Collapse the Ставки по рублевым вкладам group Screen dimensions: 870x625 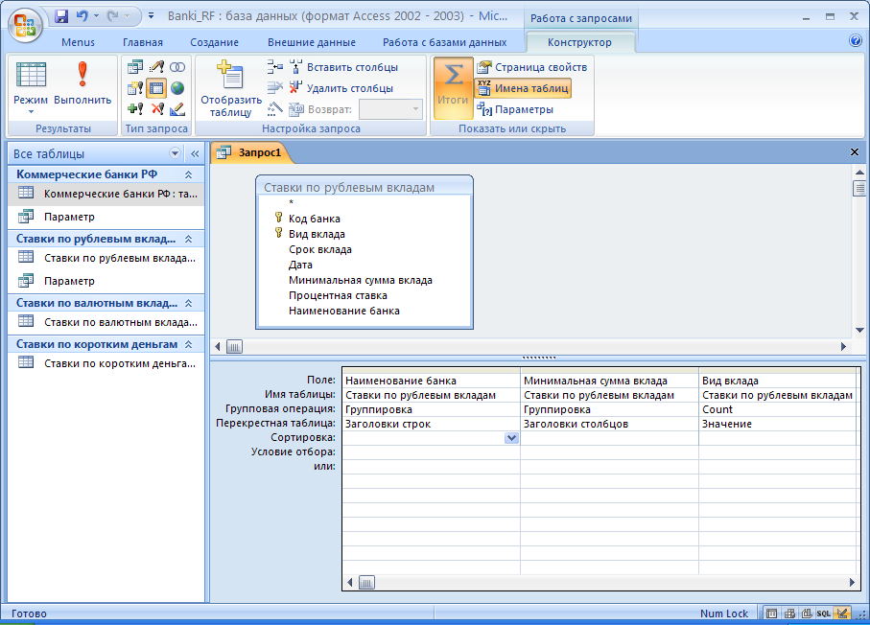(189, 239)
